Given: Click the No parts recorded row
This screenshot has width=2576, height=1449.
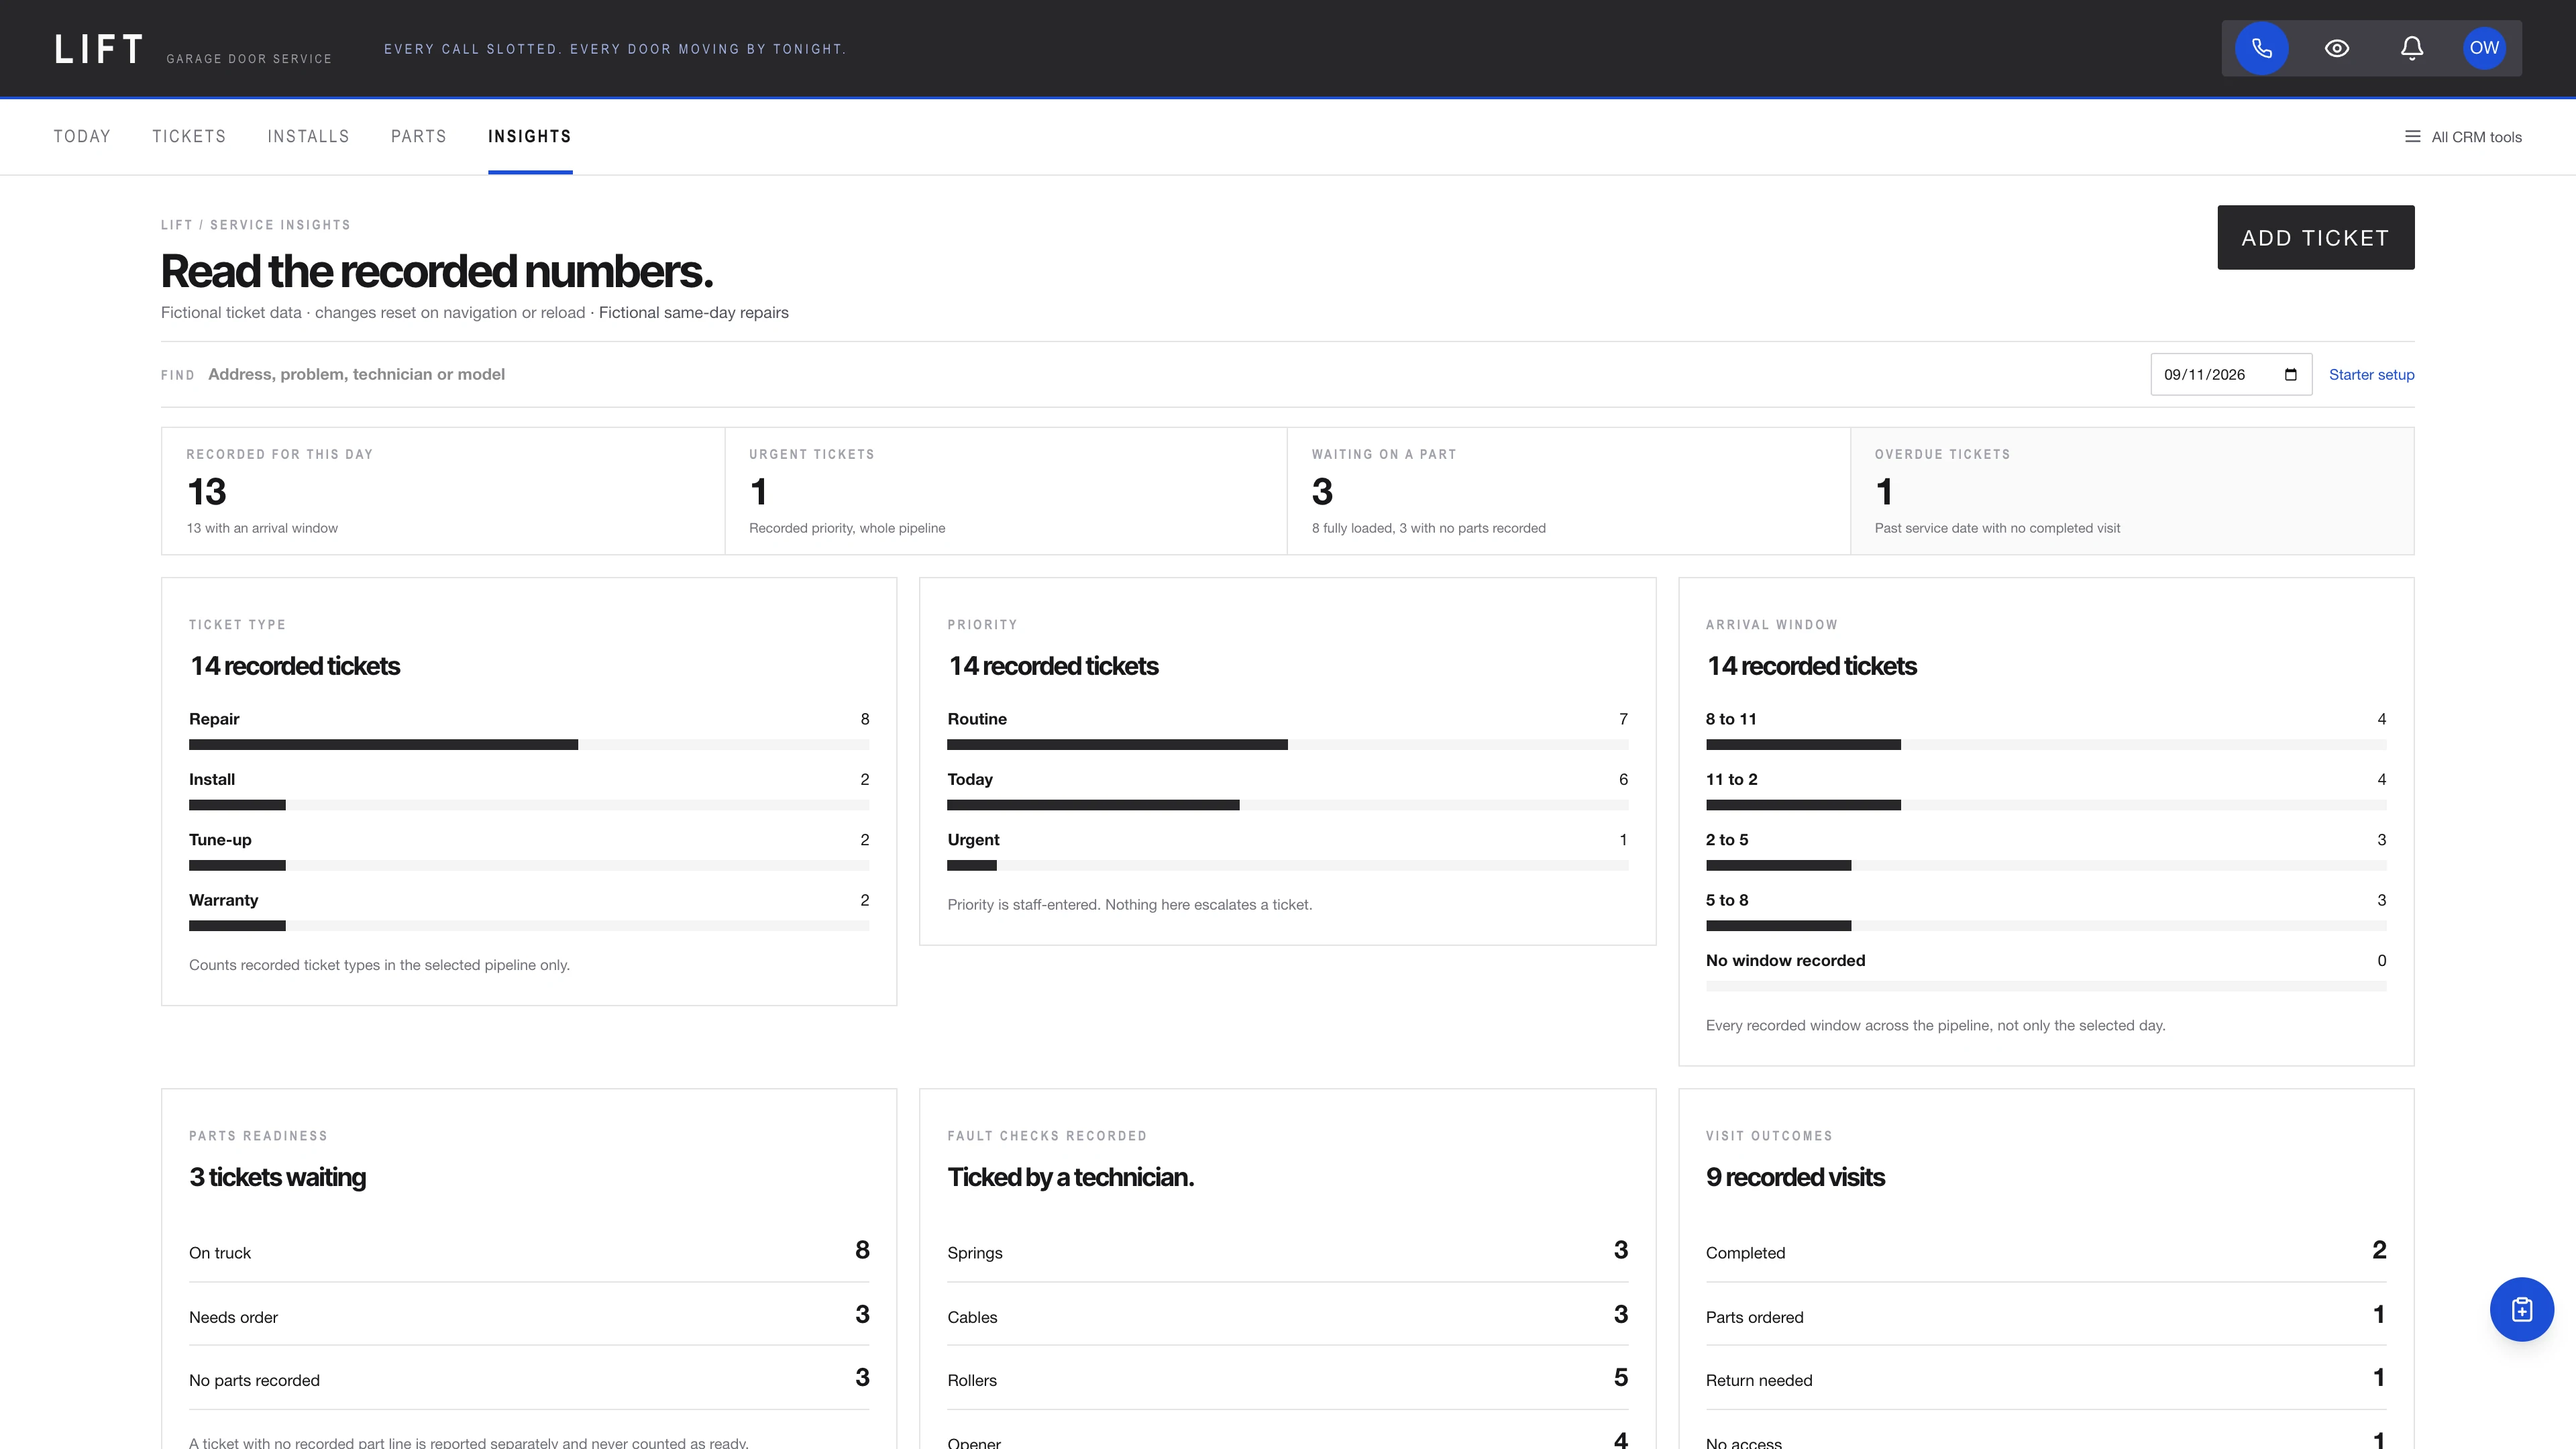Looking at the screenshot, I should 529,1379.
